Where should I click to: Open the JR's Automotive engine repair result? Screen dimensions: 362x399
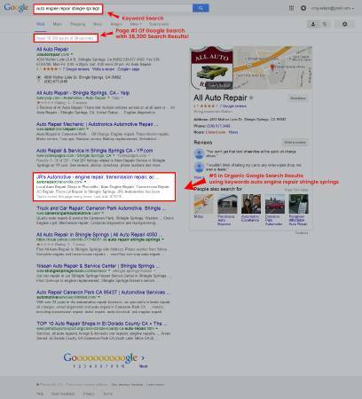pyautogui.click(x=98, y=177)
